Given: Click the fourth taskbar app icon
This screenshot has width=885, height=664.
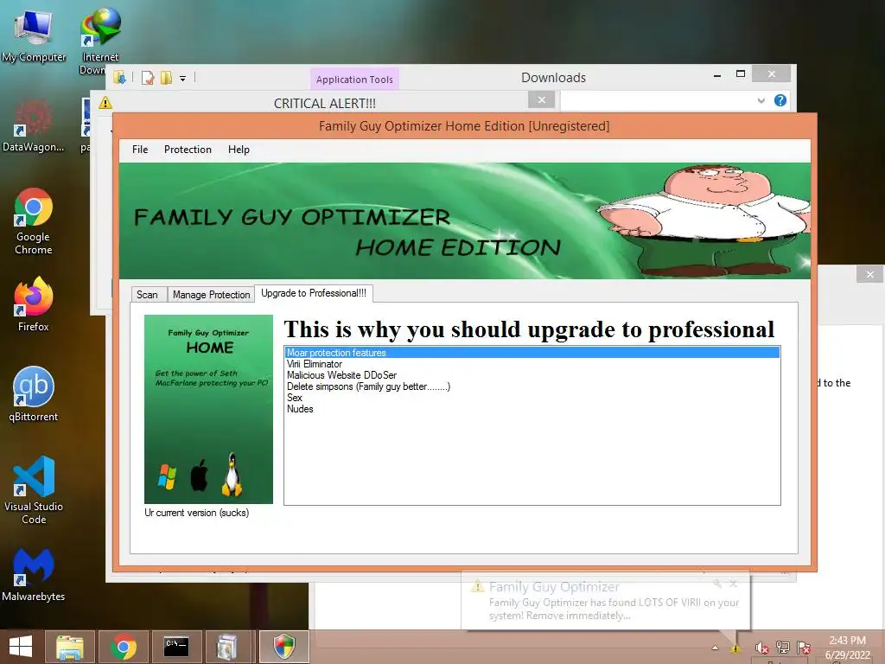Looking at the screenshot, I should coord(228,647).
